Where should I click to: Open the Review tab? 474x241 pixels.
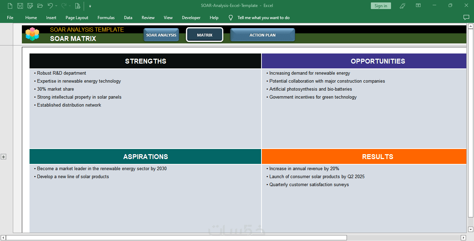tap(148, 17)
